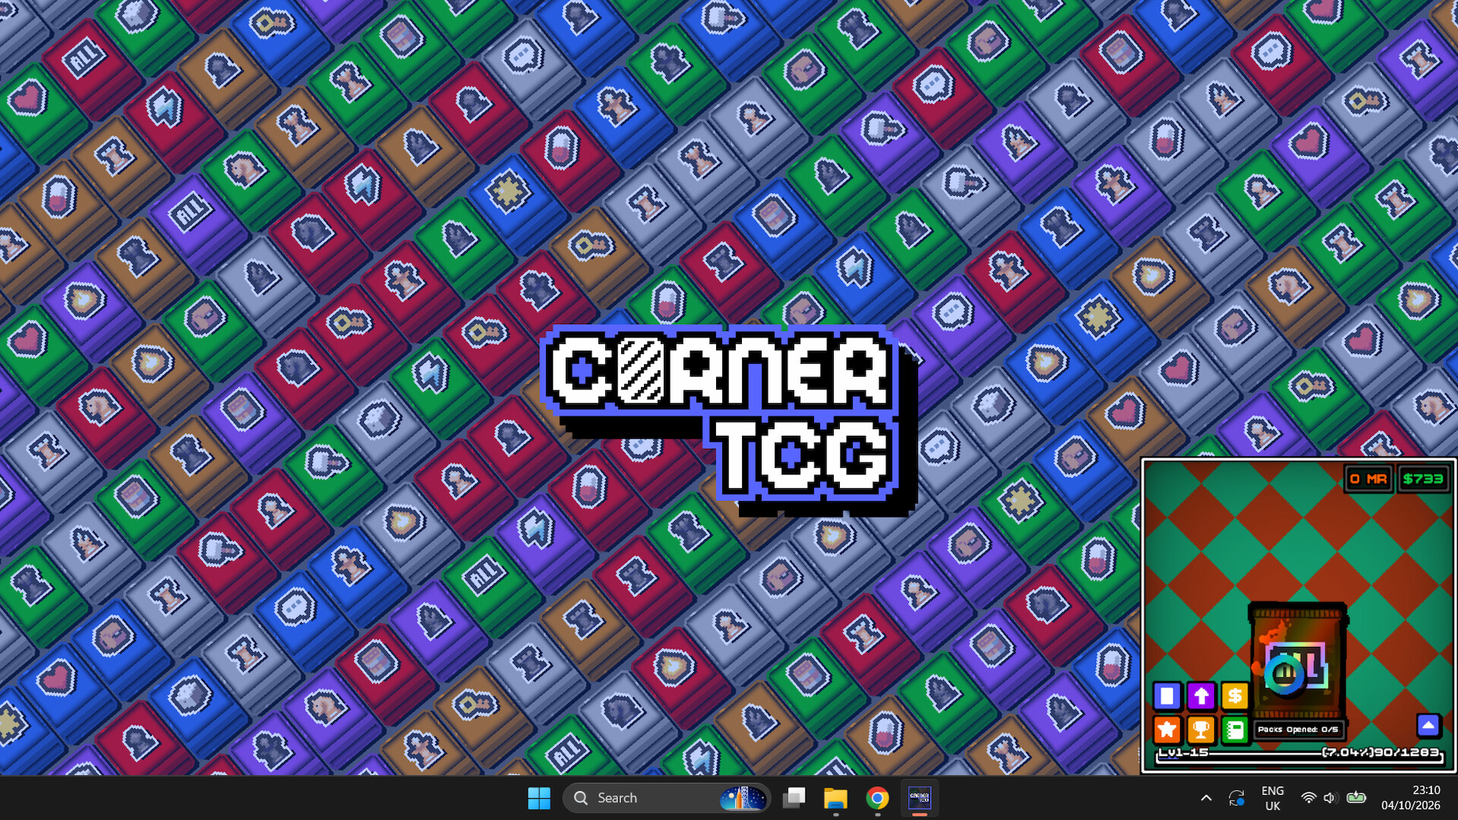
Task: Click the rainbow card pack to open it
Action: pos(1299,661)
